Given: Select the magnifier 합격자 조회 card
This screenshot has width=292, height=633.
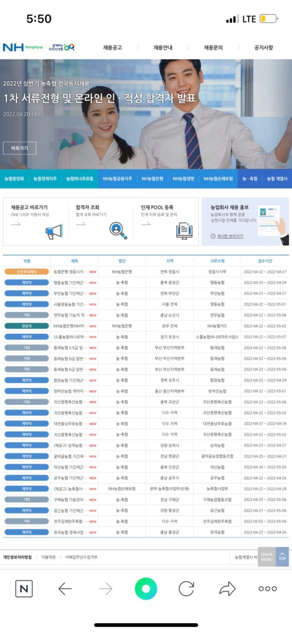Looking at the screenshot, I should [x=101, y=222].
